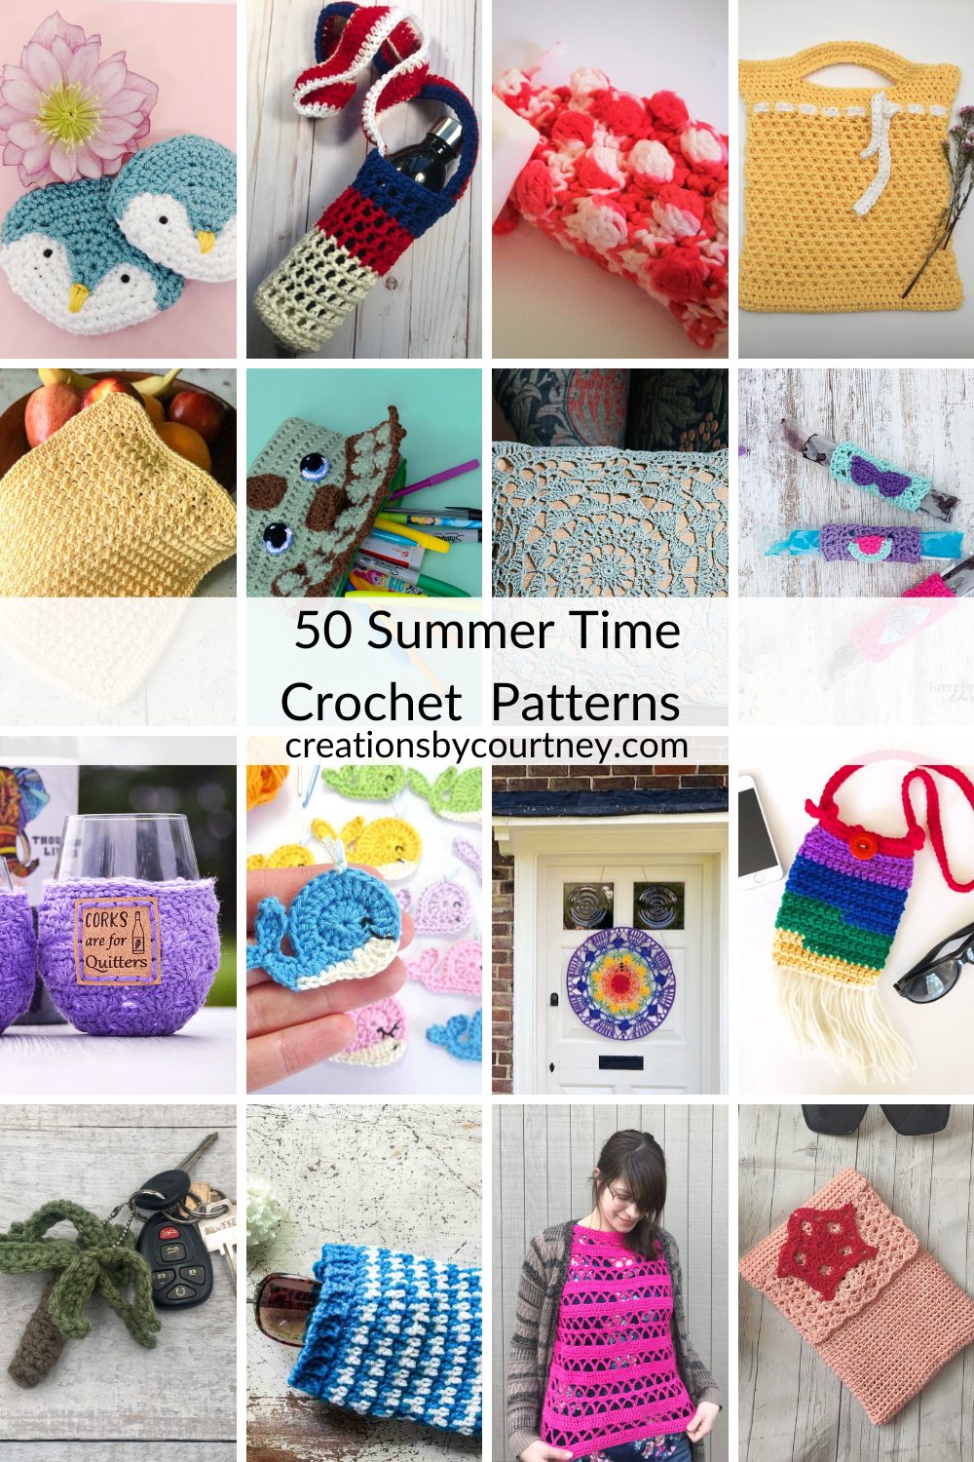
Task: Click the creationsbycourtney.com link text
Action: (487, 746)
